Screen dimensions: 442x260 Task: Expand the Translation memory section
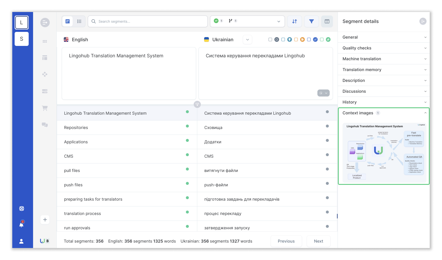coord(384,70)
